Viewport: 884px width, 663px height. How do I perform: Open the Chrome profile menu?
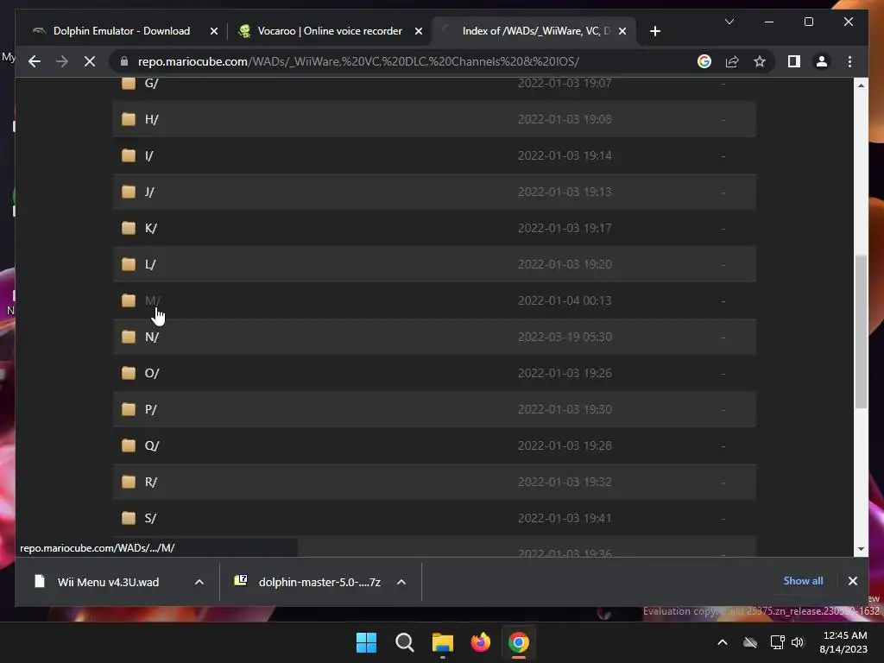tap(822, 61)
